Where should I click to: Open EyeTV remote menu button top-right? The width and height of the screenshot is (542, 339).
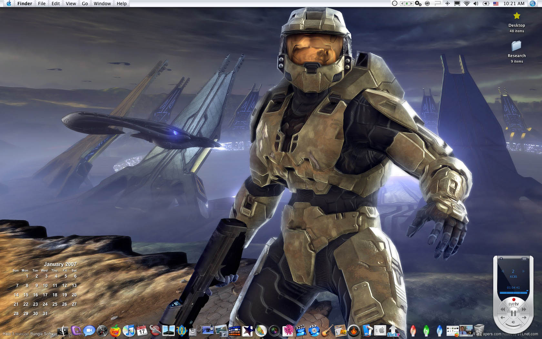[x=524, y=259]
